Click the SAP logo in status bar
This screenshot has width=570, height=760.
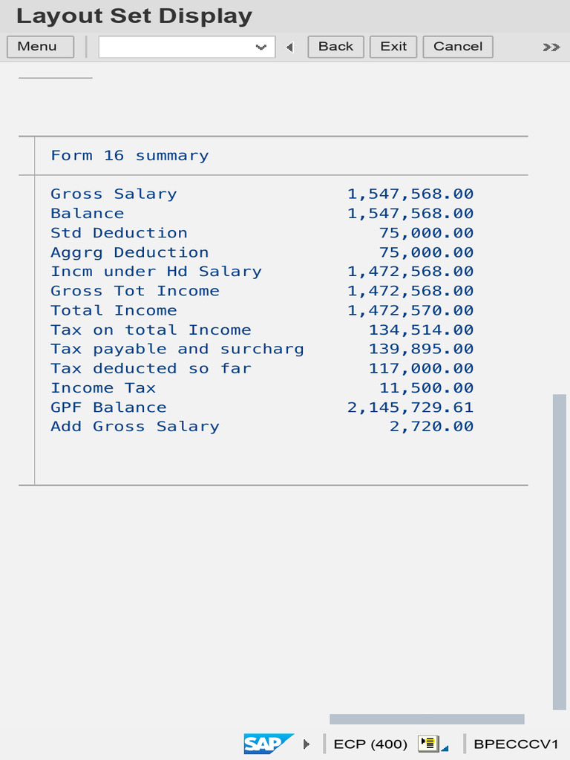pyautogui.click(x=269, y=744)
